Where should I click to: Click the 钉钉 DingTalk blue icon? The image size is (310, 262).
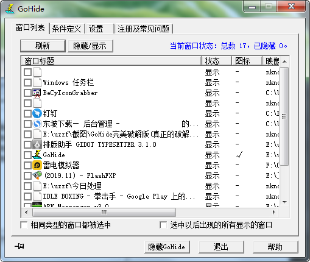37,113
